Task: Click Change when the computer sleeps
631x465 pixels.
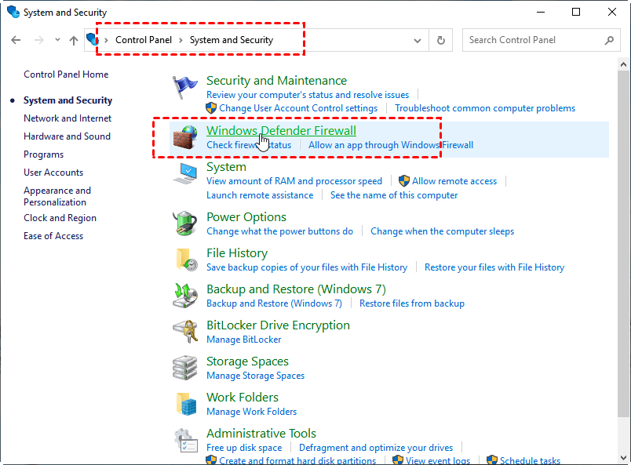Action: tap(443, 231)
